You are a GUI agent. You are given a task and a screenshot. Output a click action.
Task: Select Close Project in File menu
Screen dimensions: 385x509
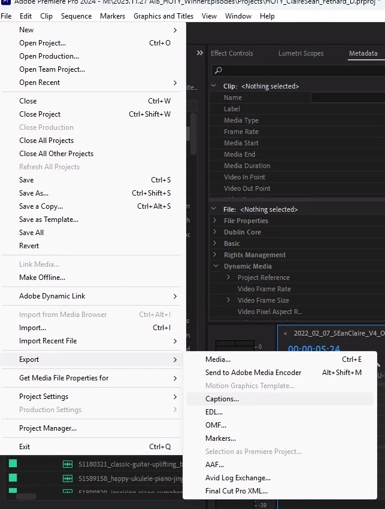[x=91, y=114]
